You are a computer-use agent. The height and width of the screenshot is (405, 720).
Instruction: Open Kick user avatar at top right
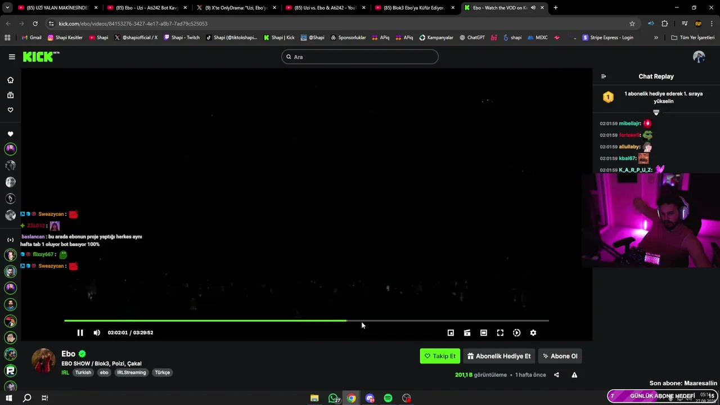[699, 57]
